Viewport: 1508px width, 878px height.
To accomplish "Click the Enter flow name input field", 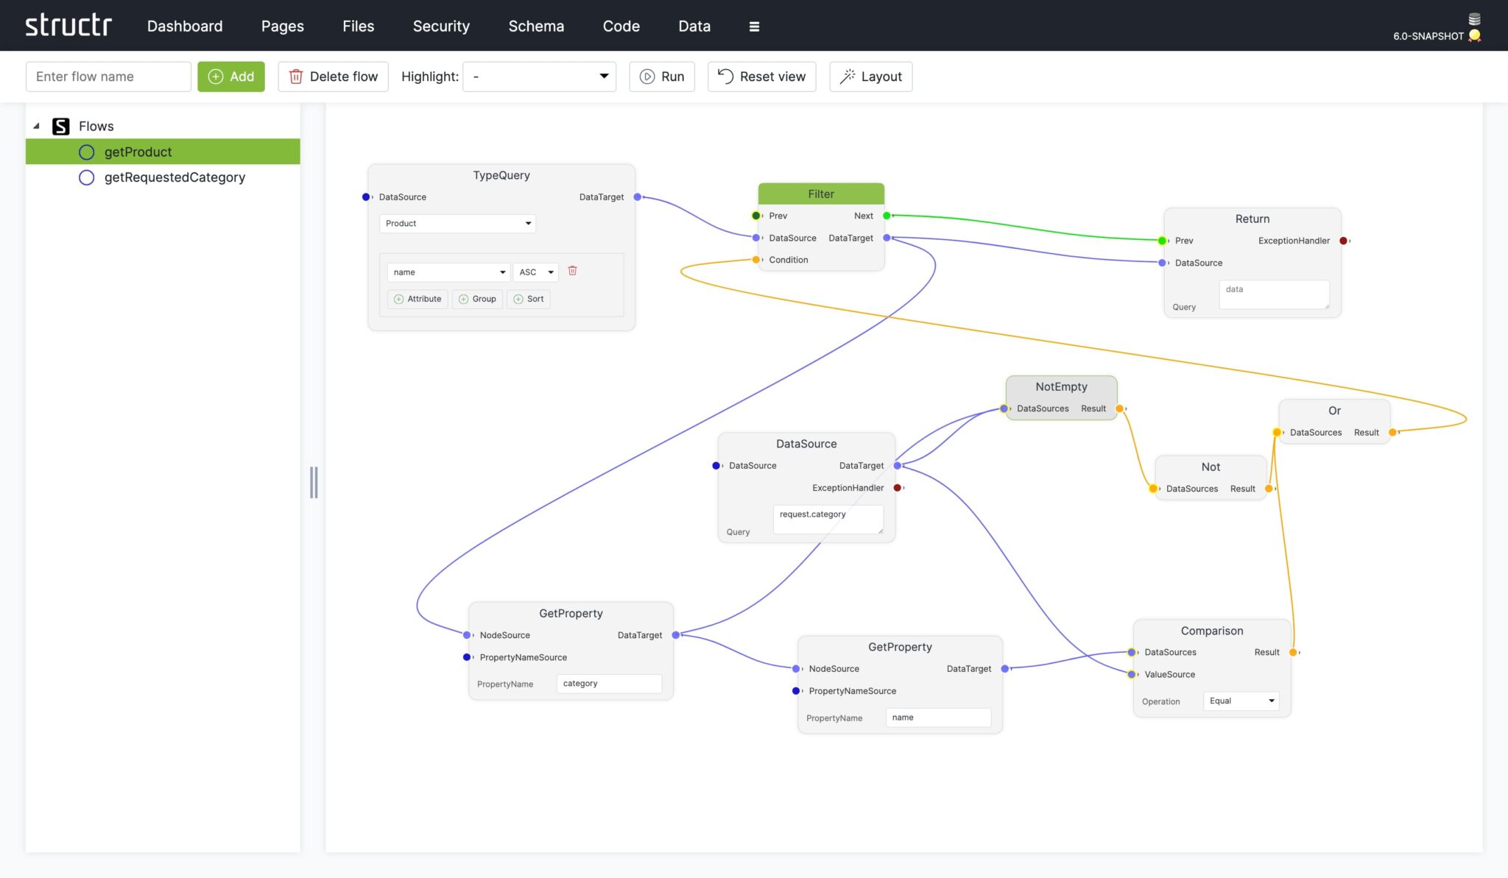I will (108, 76).
